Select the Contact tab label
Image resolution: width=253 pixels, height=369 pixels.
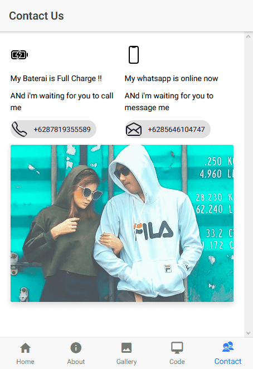pos(228,361)
